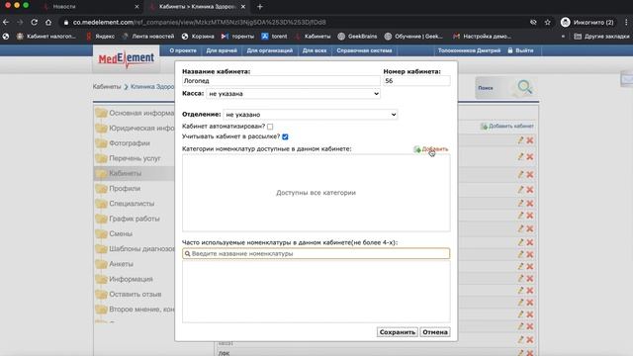Click Добавить кабинет button
This screenshot has height=356, width=633.
point(507,127)
